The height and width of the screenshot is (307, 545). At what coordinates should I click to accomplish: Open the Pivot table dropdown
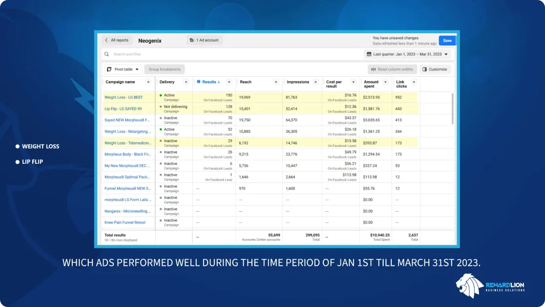click(137, 69)
